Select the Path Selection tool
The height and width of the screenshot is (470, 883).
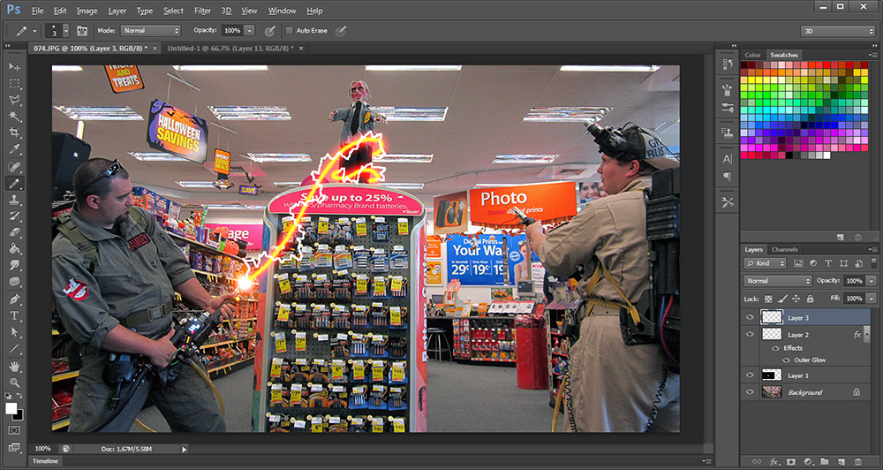point(14,332)
